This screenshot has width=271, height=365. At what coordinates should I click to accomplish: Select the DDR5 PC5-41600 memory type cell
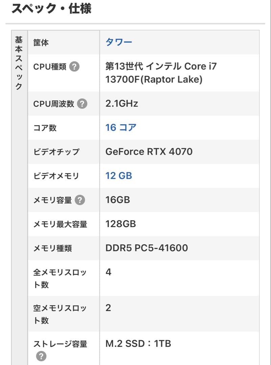tap(147, 248)
